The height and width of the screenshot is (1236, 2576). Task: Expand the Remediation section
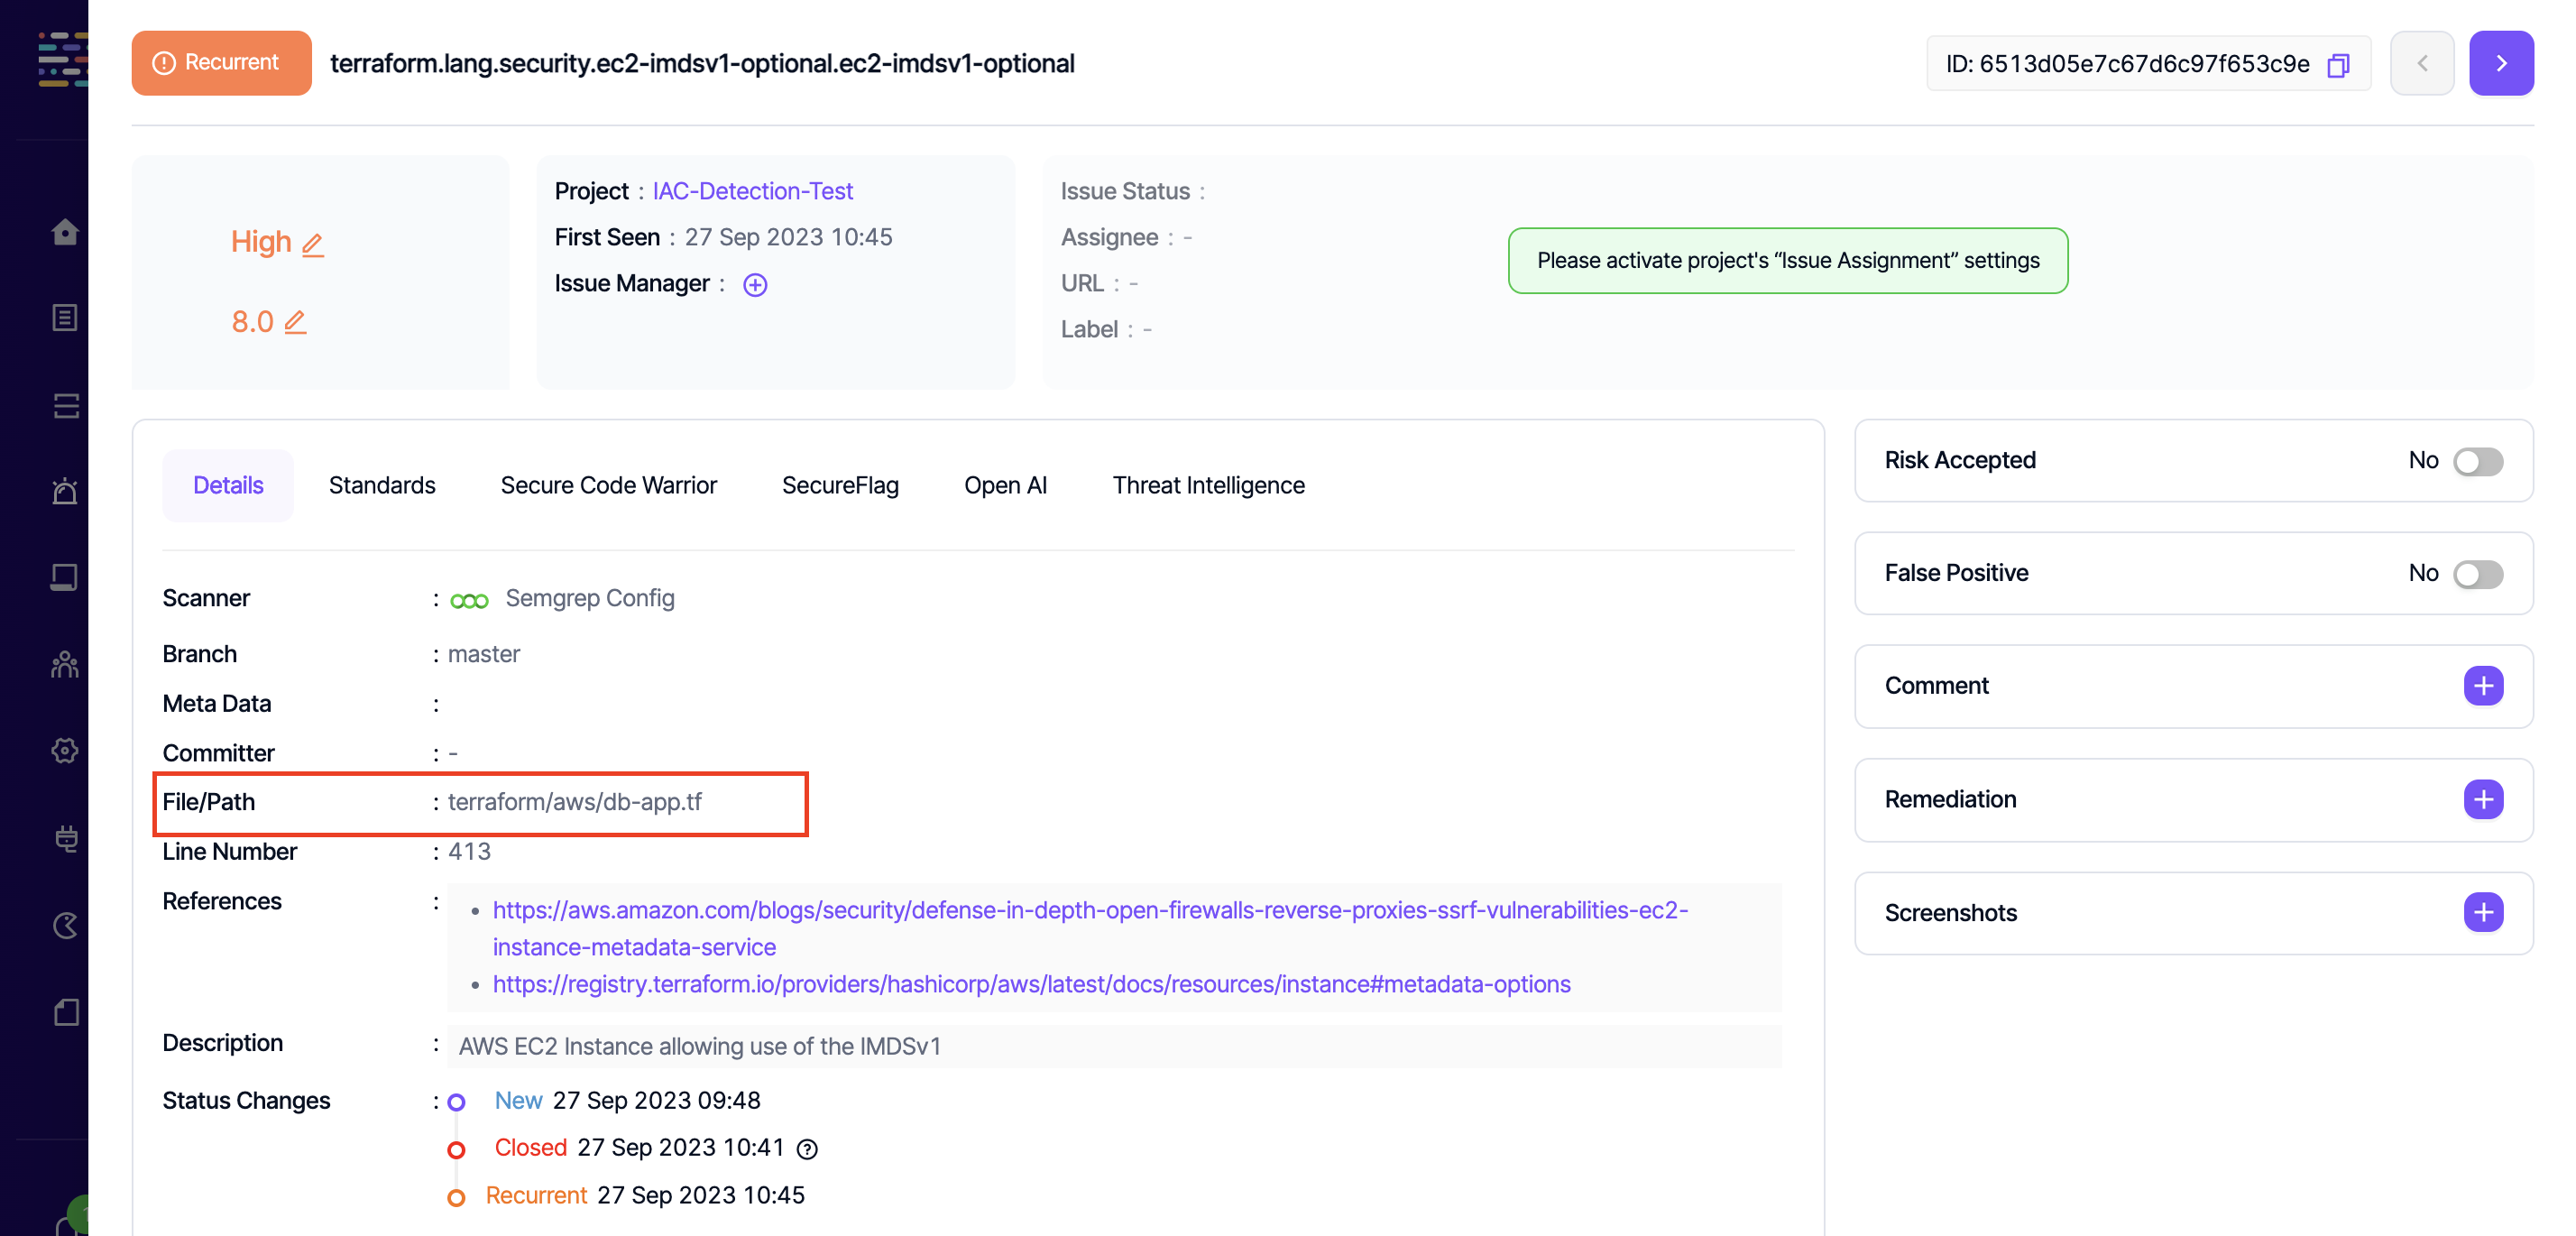[2482, 799]
